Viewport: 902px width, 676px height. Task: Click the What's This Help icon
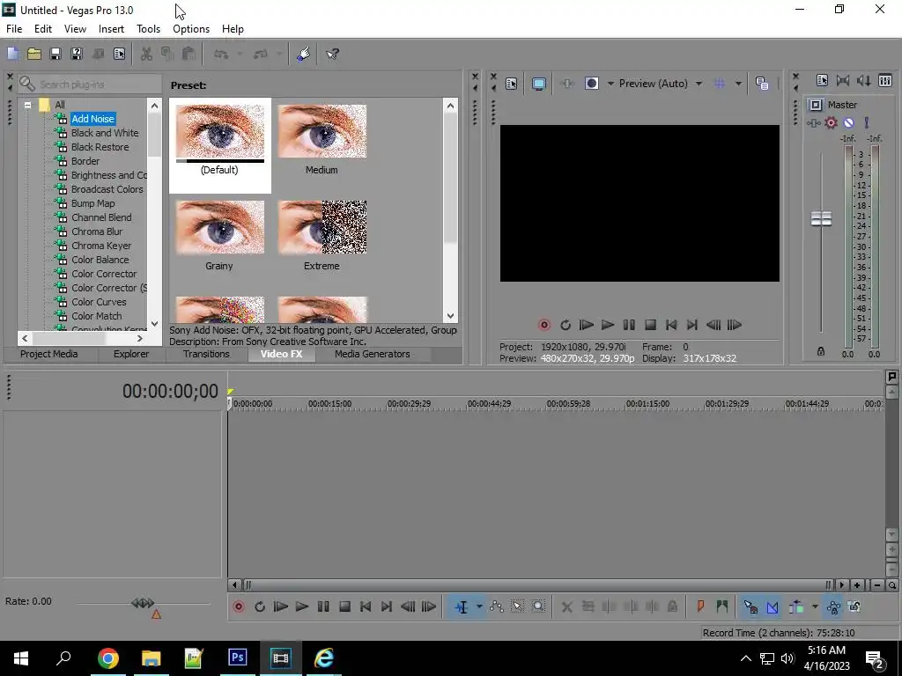(332, 54)
